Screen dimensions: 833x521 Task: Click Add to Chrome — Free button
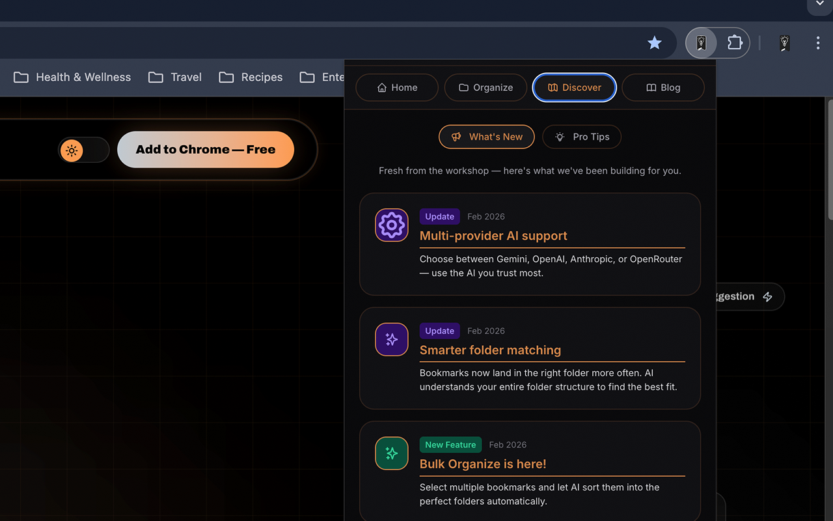click(206, 149)
